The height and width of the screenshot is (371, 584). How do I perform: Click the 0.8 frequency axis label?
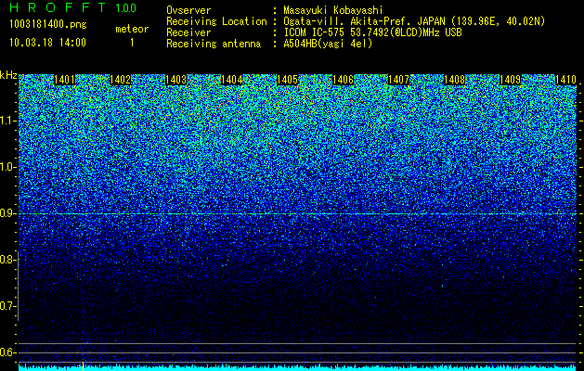[x=7, y=260]
